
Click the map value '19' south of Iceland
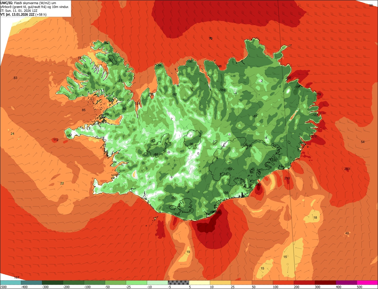(188, 252)
